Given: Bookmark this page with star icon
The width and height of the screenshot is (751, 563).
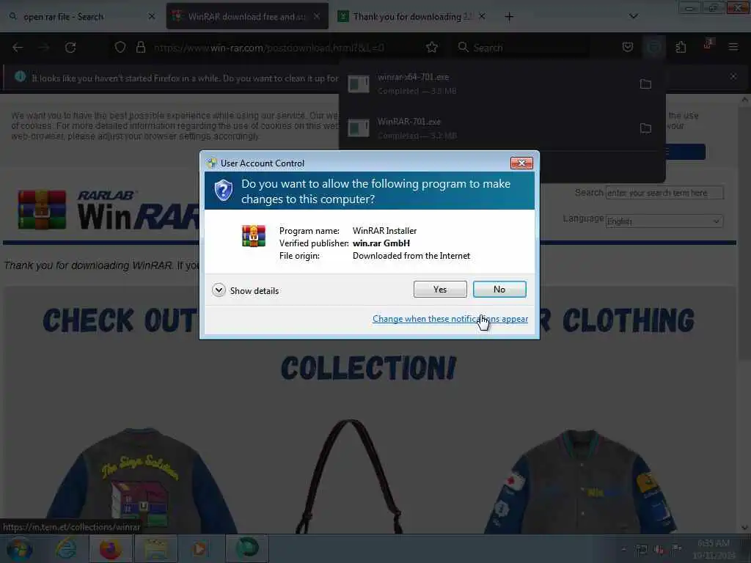Looking at the screenshot, I should click(432, 48).
